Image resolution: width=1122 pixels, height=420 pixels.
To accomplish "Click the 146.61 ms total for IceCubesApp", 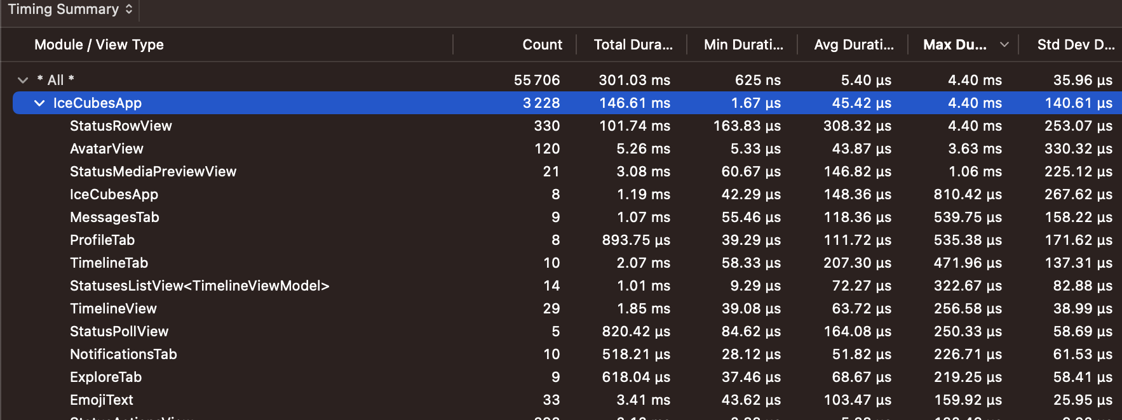I will (x=634, y=103).
